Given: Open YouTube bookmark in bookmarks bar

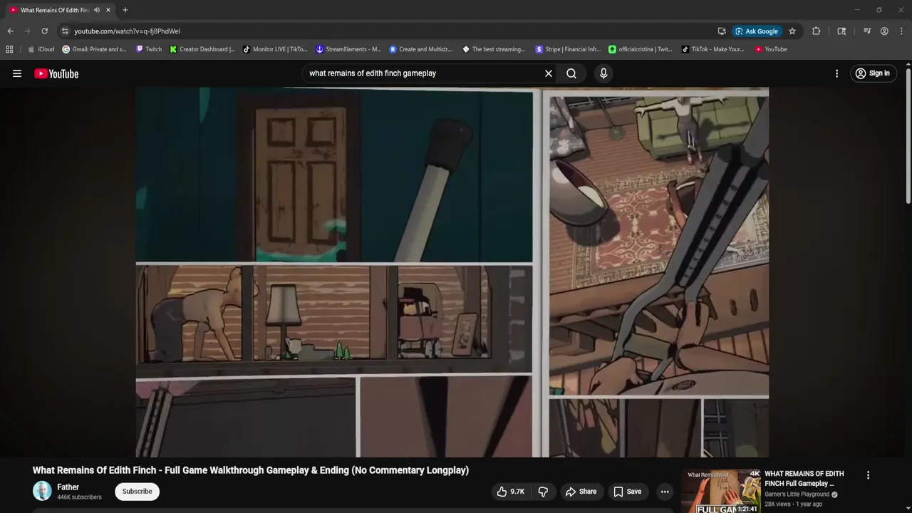Looking at the screenshot, I should (771, 49).
